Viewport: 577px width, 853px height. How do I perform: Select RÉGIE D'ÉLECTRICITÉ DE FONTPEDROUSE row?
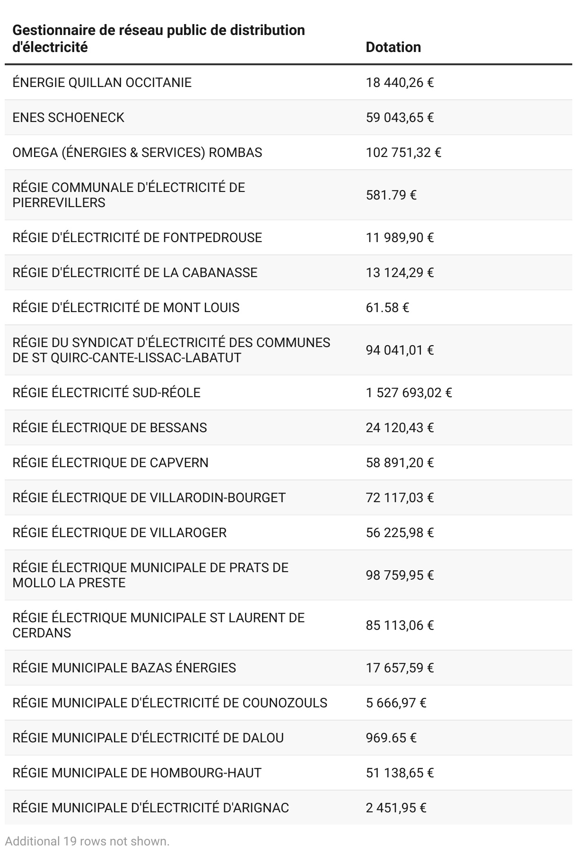point(288,237)
